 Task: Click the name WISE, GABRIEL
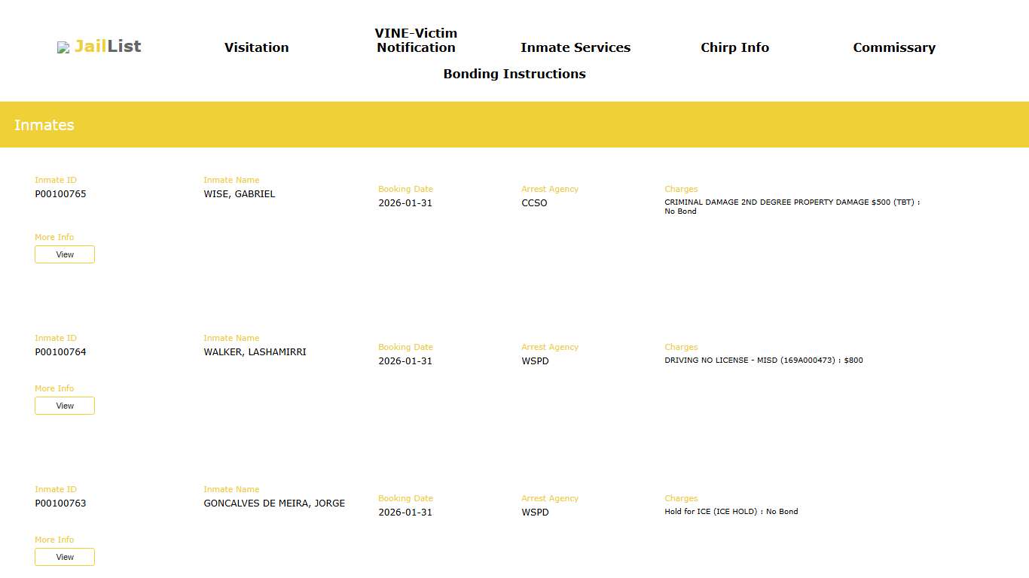tap(239, 194)
